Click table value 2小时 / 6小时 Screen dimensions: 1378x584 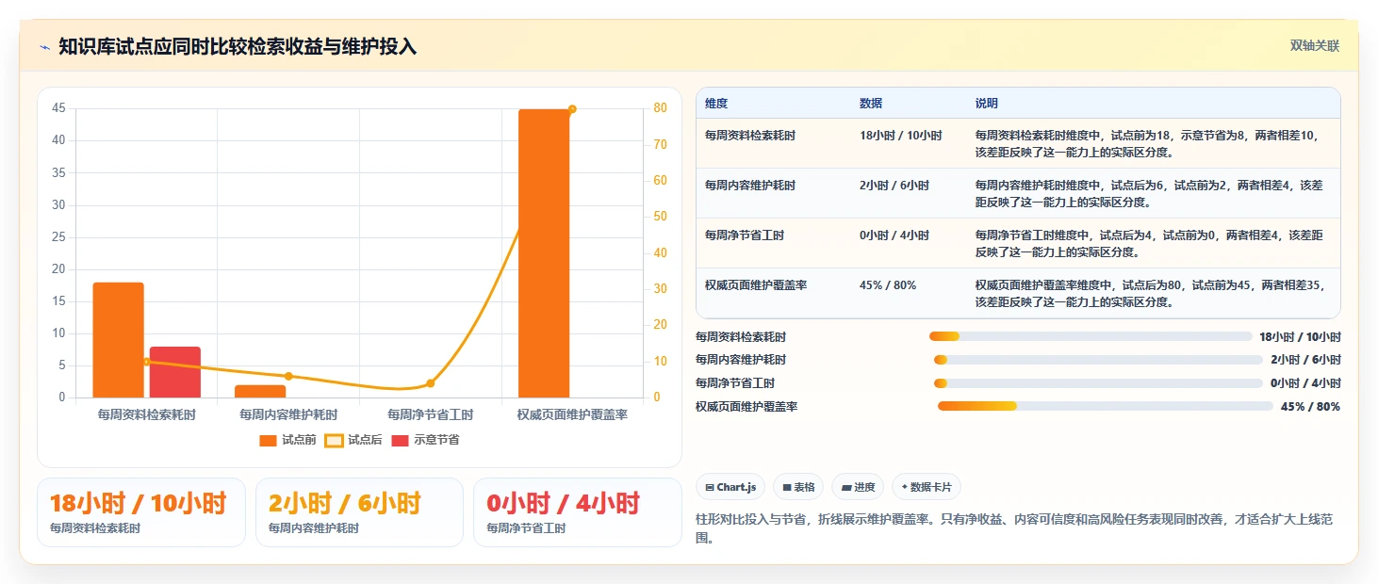pos(894,186)
